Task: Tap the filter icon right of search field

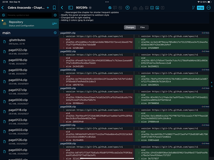Action: (55, 15)
